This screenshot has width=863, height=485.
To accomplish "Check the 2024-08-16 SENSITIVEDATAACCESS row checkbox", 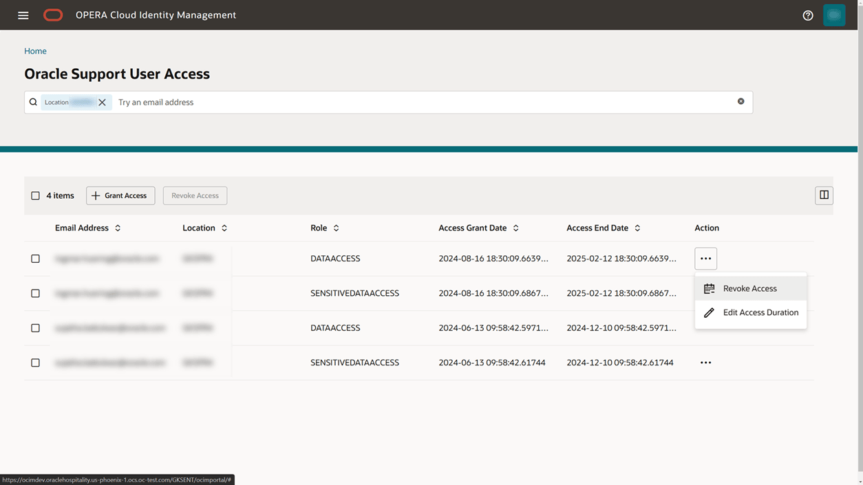I will click(35, 293).
